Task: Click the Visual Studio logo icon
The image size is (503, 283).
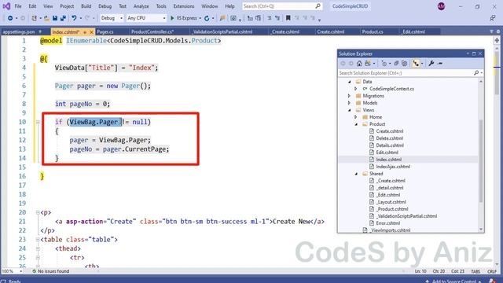Action: tap(6, 6)
